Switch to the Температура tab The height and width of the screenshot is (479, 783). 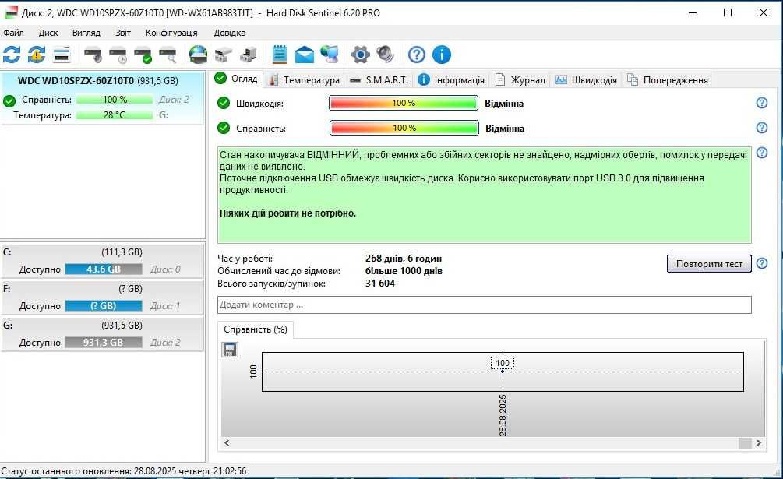click(304, 79)
